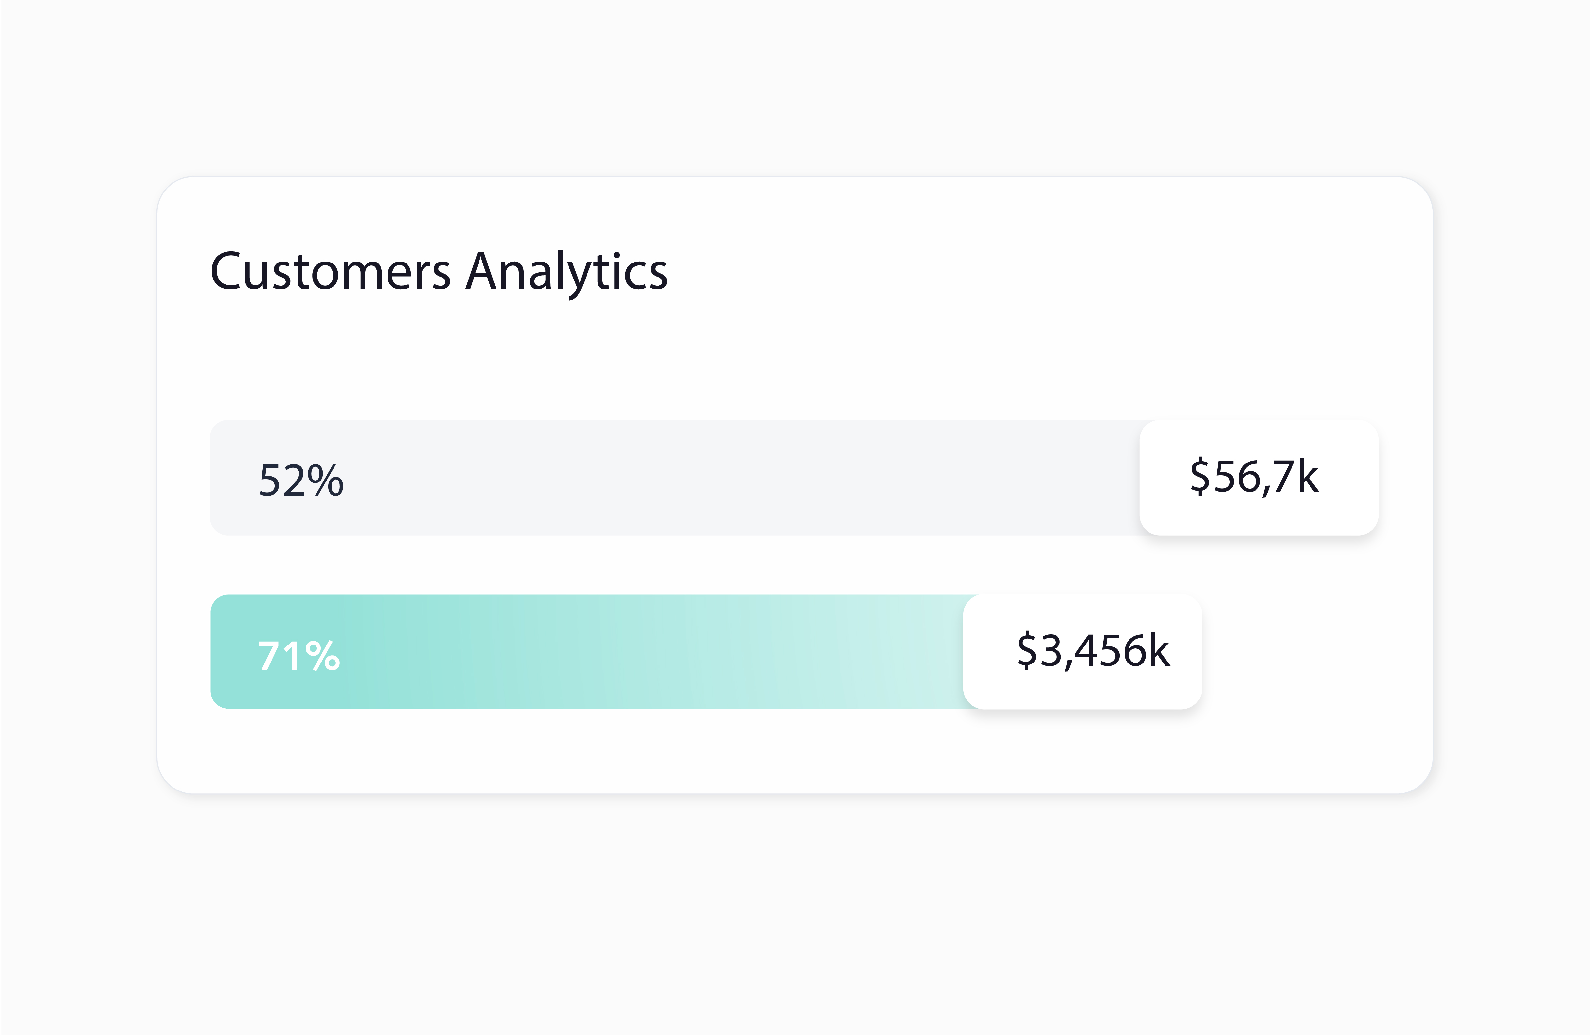Click the dollar sign in $3,456k
The image size is (1590, 1035).
coord(1026,651)
